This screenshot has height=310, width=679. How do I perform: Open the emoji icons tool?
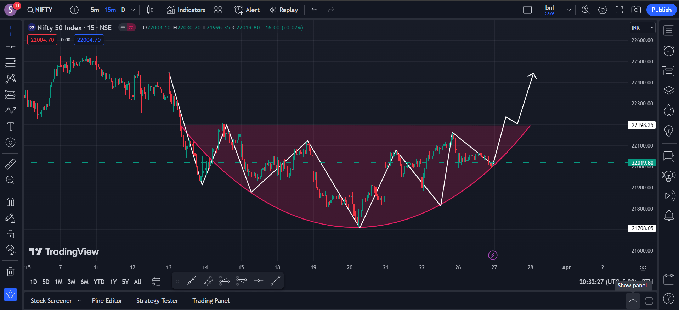[x=11, y=143]
